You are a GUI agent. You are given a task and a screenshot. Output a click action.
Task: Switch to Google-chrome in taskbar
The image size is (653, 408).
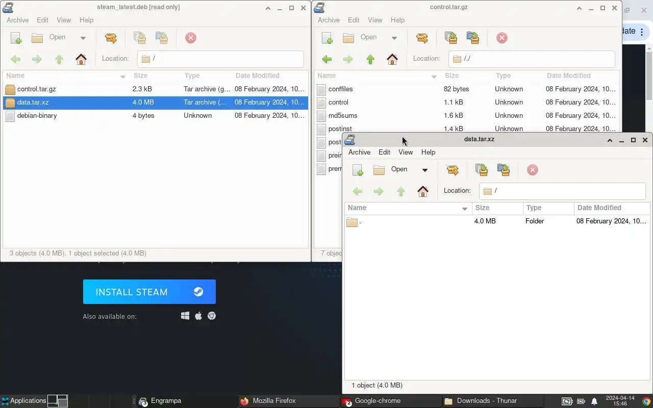click(391, 401)
